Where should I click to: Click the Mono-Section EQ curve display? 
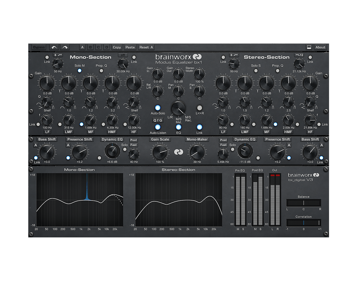tap(80, 200)
